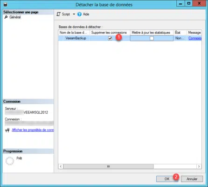Click the connection properties plug icon
The height and width of the screenshot is (187, 208).
pyautogui.click(x=7, y=130)
